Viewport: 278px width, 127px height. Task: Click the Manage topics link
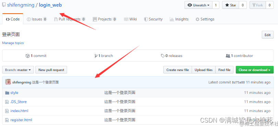click(x=13, y=43)
